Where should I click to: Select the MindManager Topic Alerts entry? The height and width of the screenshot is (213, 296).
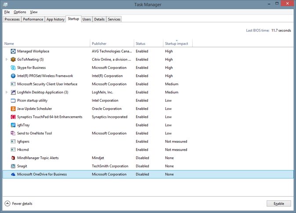(x=38, y=158)
